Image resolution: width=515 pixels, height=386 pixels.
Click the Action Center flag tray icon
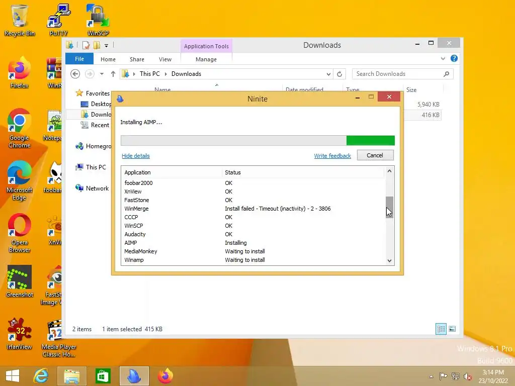[443, 376]
